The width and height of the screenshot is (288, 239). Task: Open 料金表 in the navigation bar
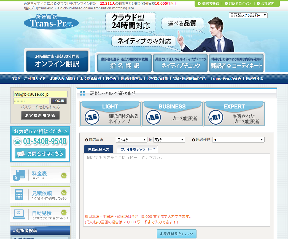click(x=111, y=79)
